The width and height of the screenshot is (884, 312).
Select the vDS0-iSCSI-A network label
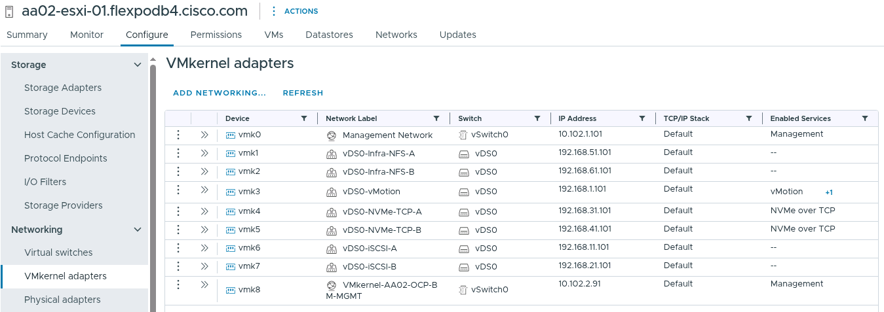[x=370, y=249]
